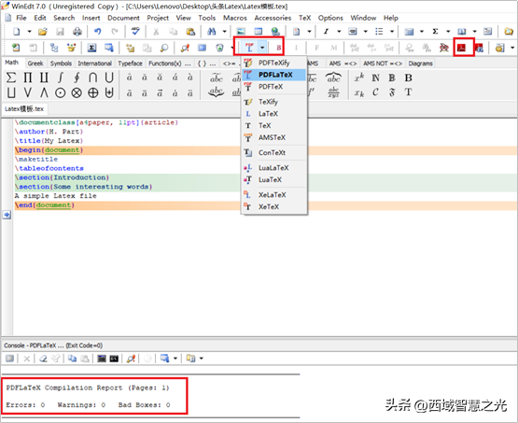Open the book icon dropdown arrow

pyautogui.click(x=474, y=32)
